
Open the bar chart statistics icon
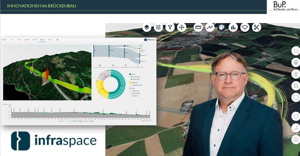tap(233, 27)
